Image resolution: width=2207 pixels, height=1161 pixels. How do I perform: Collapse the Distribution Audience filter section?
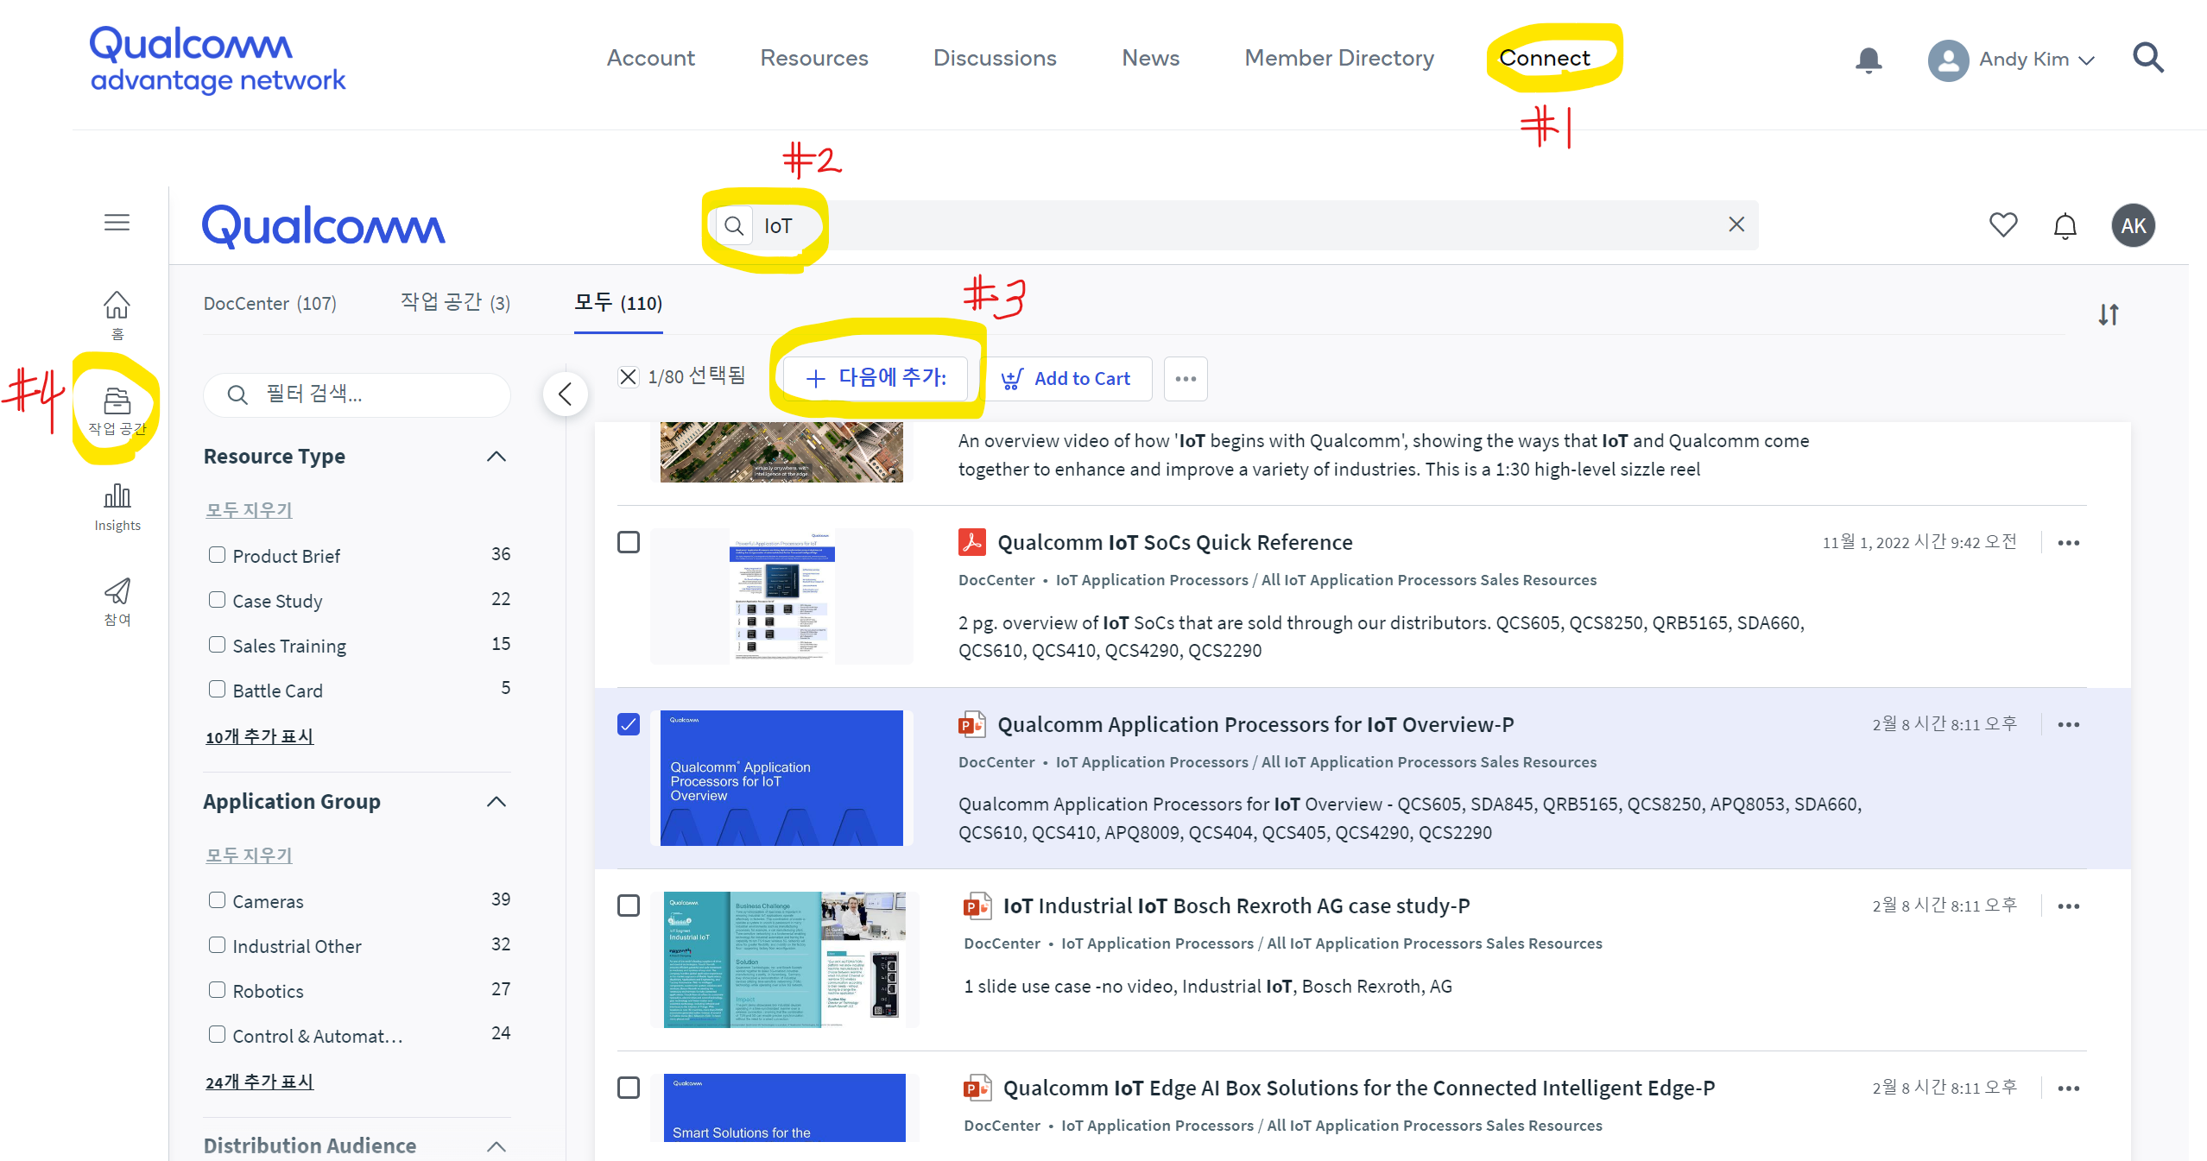tap(496, 1146)
